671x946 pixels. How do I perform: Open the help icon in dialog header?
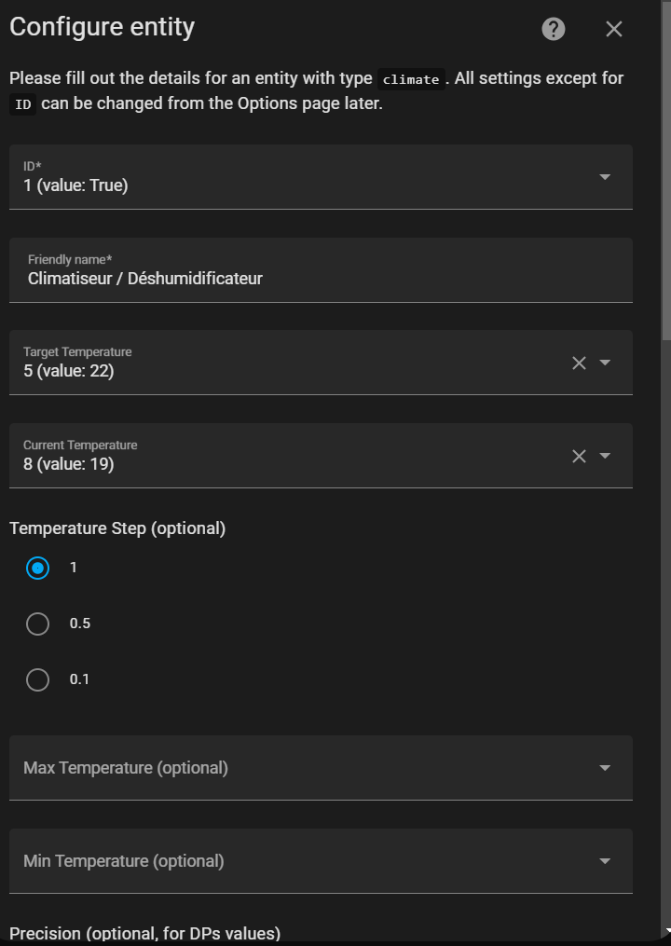[554, 29]
